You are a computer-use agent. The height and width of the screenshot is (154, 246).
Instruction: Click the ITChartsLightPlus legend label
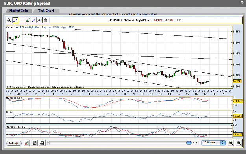point(29,27)
